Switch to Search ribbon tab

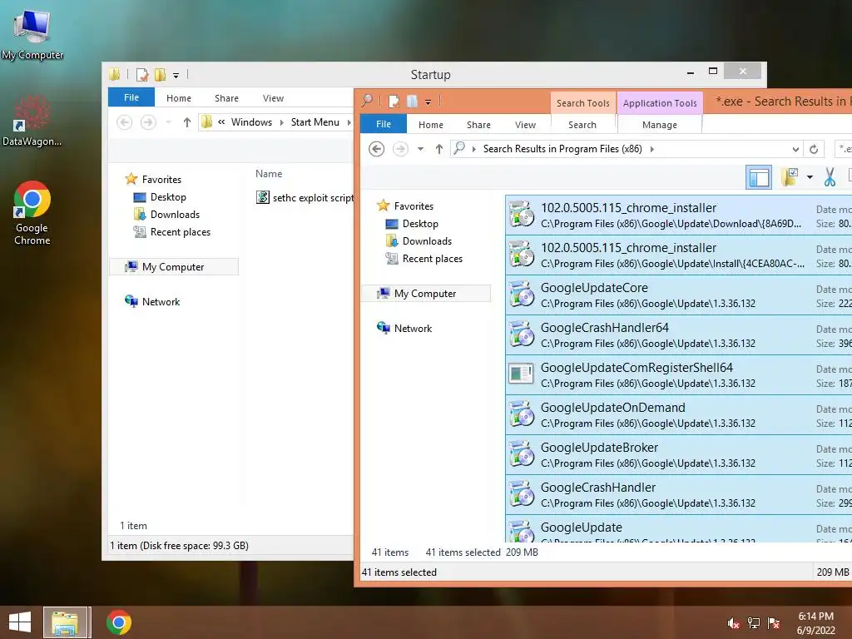pyautogui.click(x=582, y=125)
